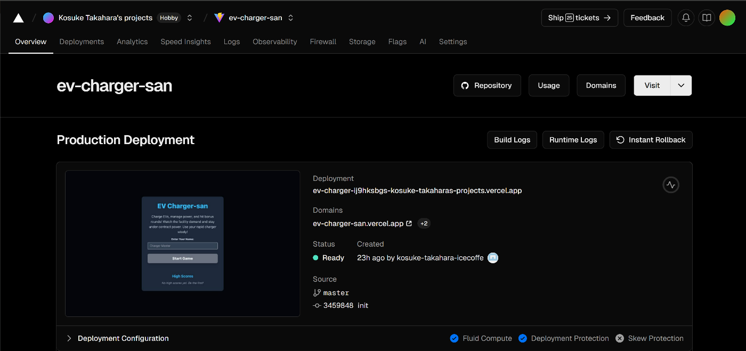Click the ev-charger-san breadcrumb name
This screenshot has width=746, height=351.
click(255, 18)
